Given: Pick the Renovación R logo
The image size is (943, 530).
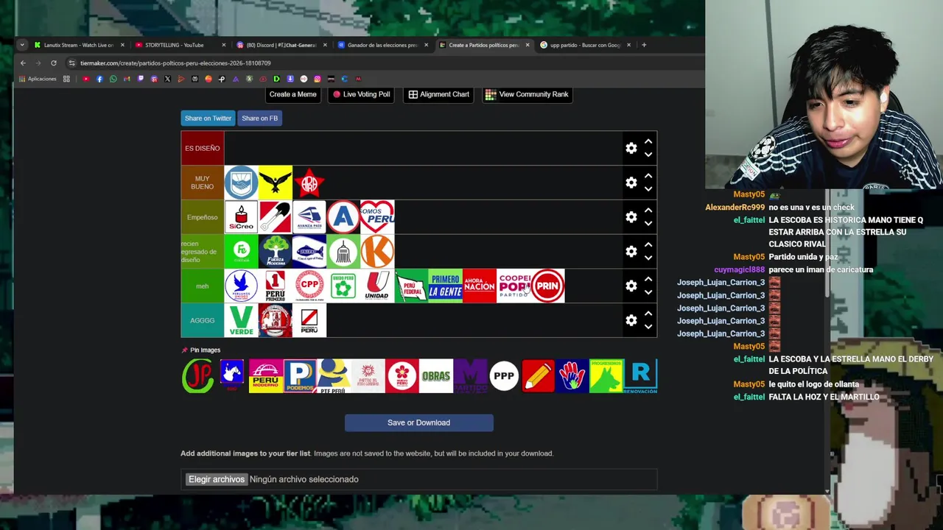Looking at the screenshot, I should [640, 376].
